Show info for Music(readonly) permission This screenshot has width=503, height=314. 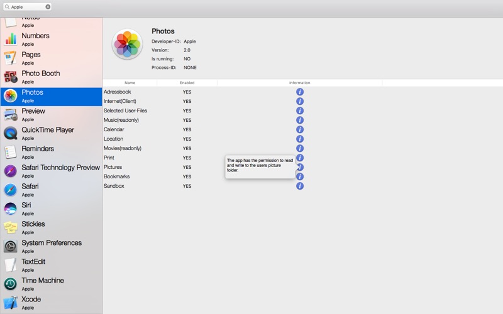click(x=300, y=120)
